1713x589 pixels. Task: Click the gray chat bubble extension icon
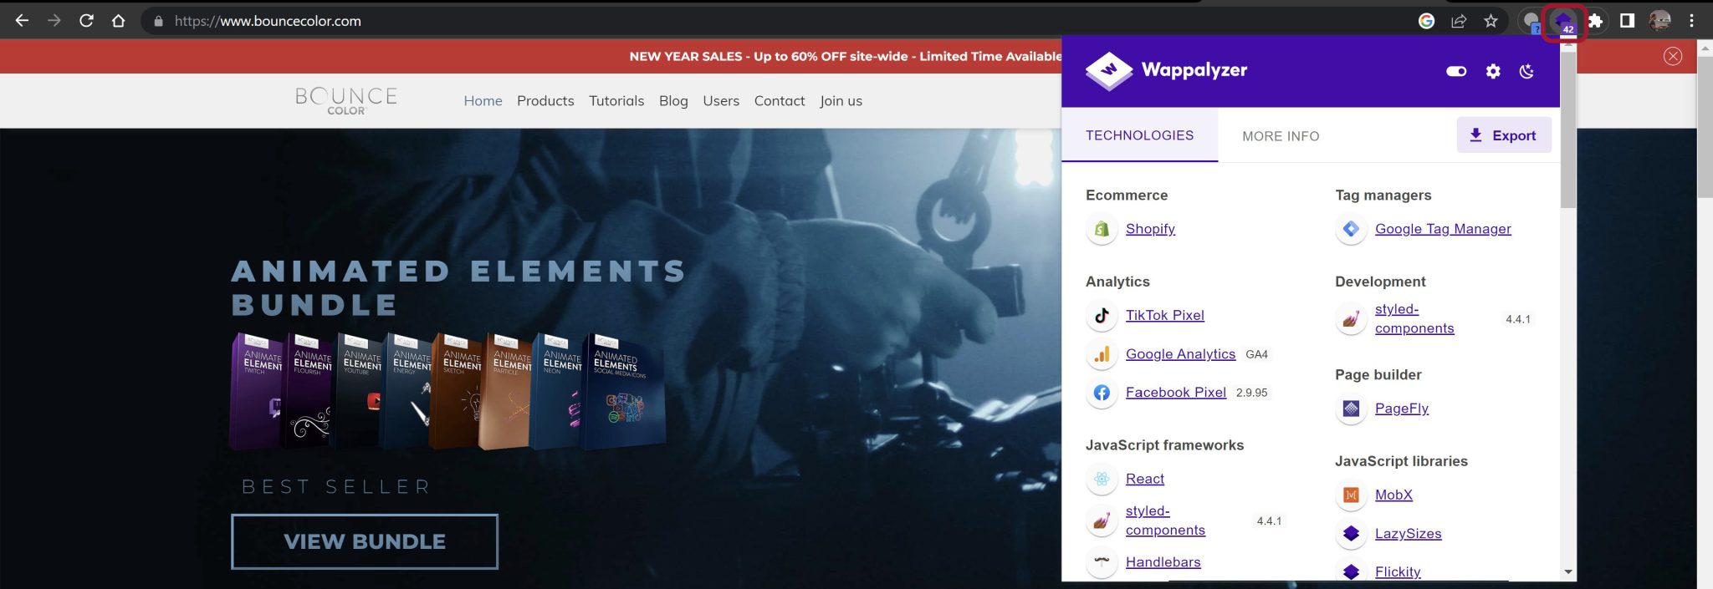[1531, 22]
